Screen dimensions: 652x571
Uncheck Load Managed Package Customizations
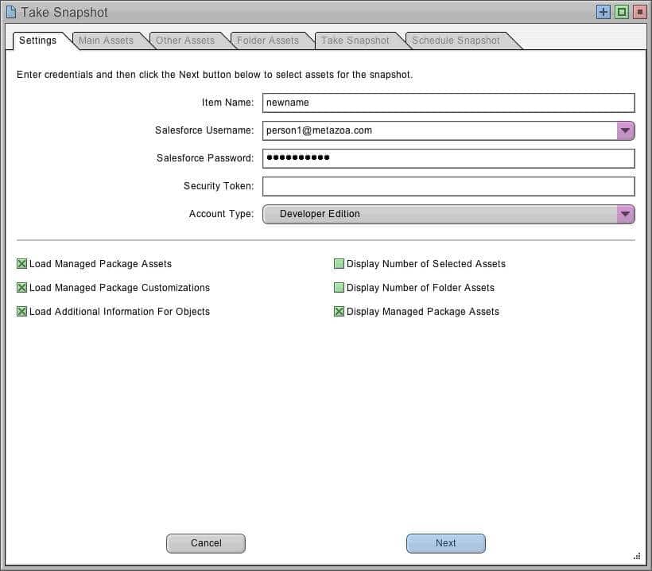click(x=21, y=287)
